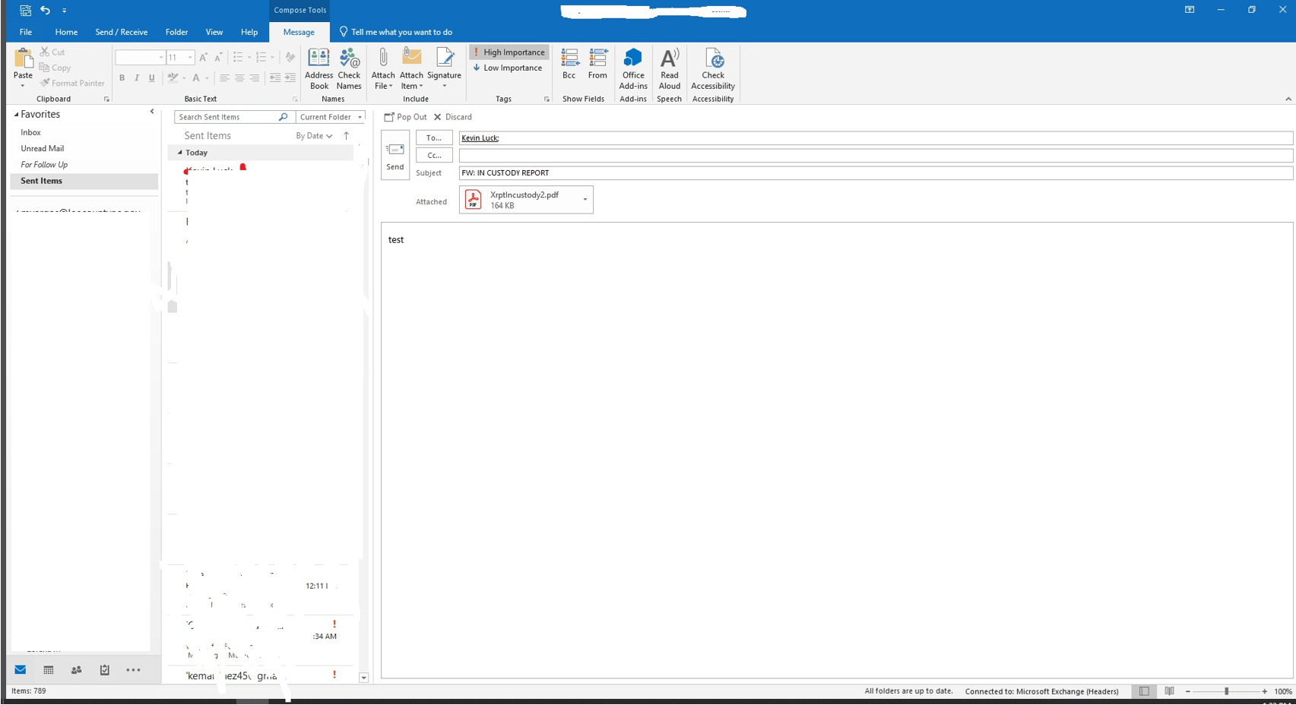1296x705 pixels.
Task: Expand the Current Folder search scope dropdown
Action: click(331, 117)
